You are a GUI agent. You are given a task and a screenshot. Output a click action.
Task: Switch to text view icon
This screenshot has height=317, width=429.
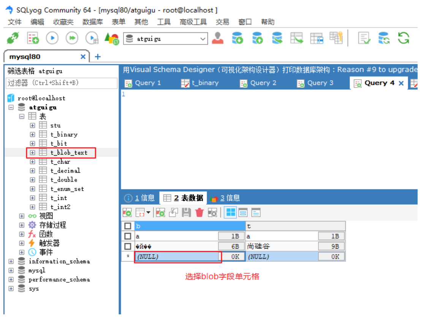[256, 213]
